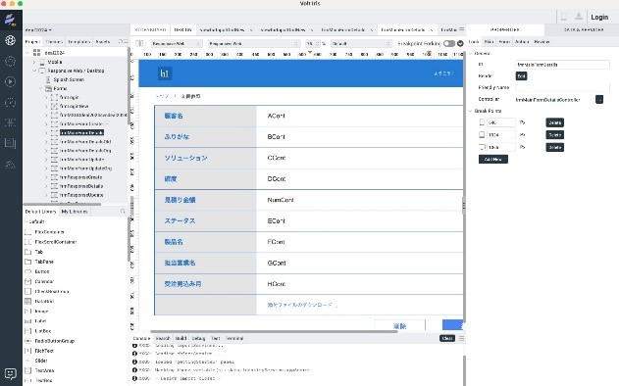Select the Label widget icon in library
Image resolution: width=619 pixels, height=386 pixels.
coord(28,321)
